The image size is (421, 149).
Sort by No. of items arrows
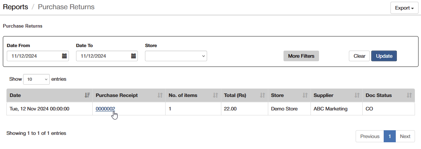[215, 95]
